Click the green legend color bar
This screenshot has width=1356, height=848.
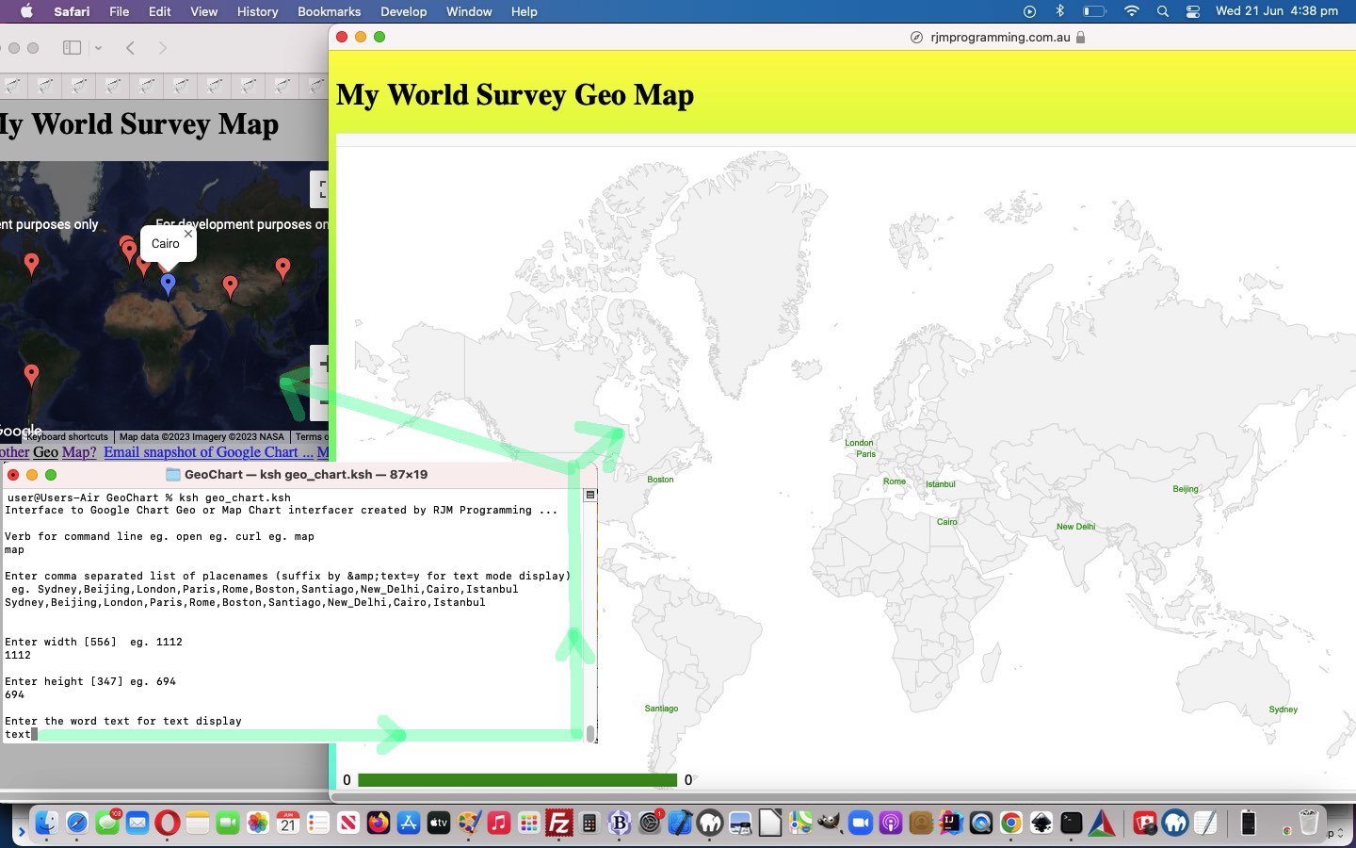517,780
